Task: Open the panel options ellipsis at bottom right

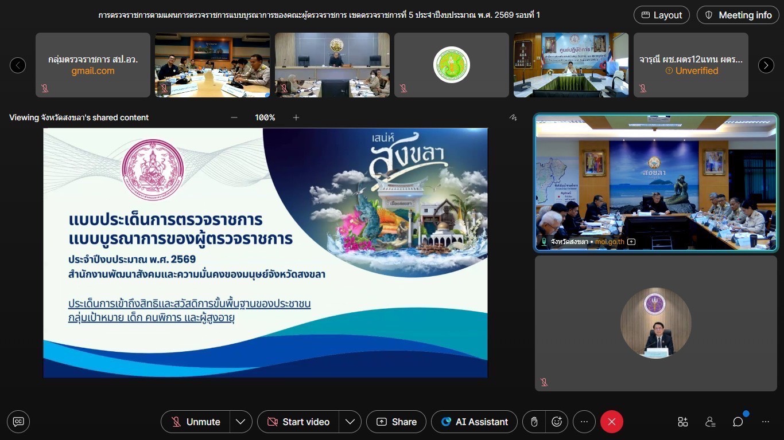Action: 766,422
